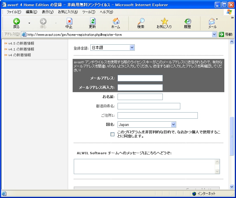This screenshot has width=236, height=198.
Task: Go back with the 戻る button
Action: coord(16,23)
